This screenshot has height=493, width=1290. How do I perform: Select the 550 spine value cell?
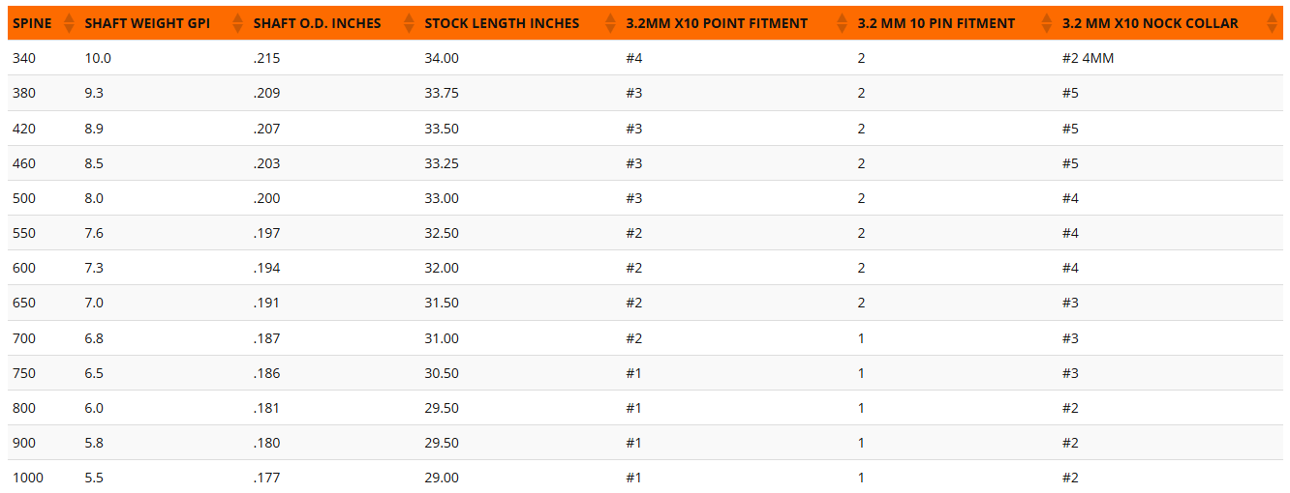coord(24,233)
